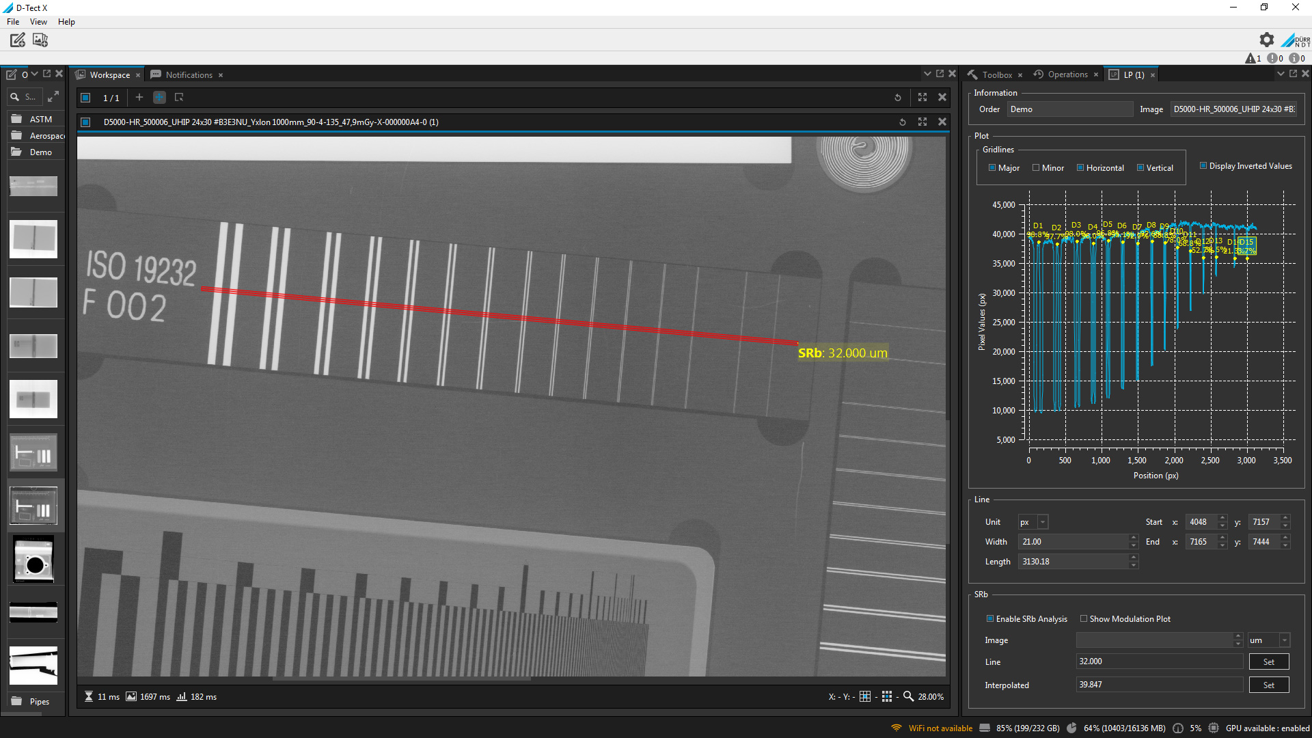Expand the panel options chevron near Workspace tabs
The width and height of the screenshot is (1312, 738).
[928, 73]
